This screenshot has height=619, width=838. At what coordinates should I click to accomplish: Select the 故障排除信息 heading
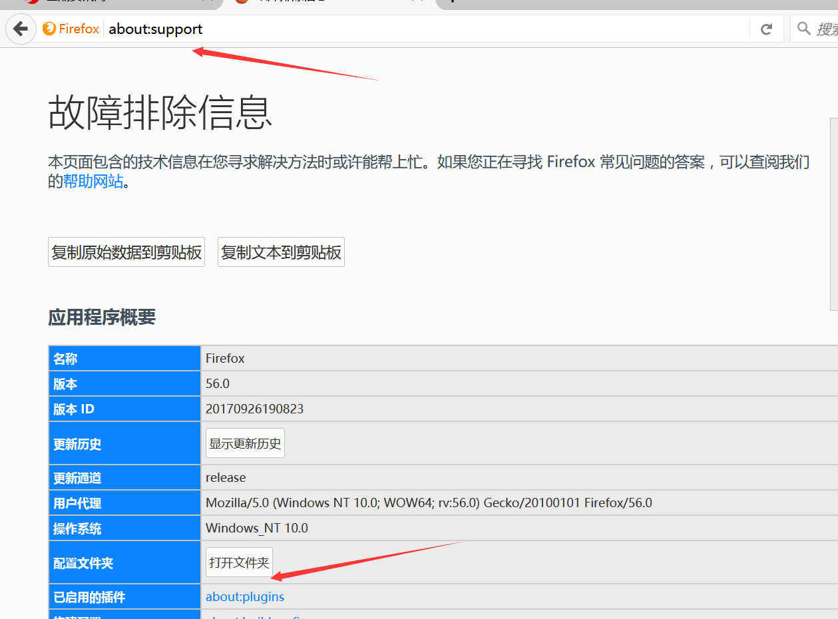coord(160,112)
